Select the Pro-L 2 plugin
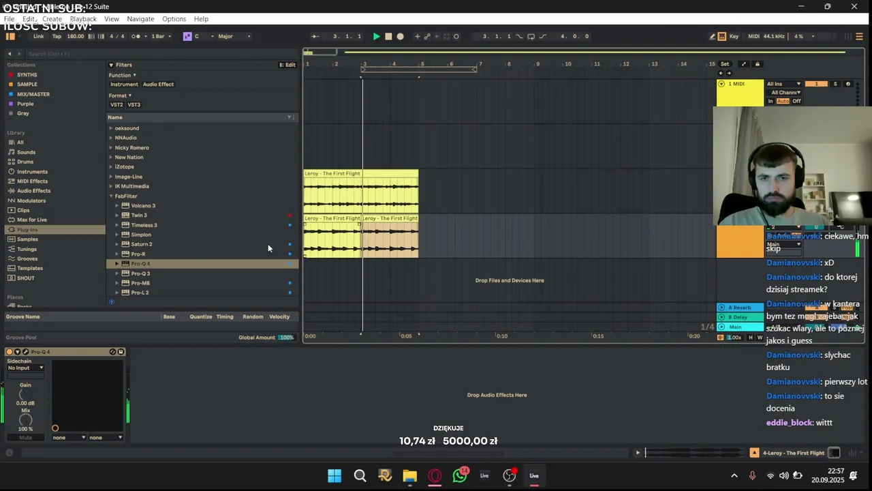The image size is (872, 491). coord(140,293)
